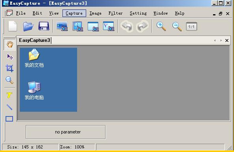234x152 pixels.
Task: Select the Rectangle shape tool
Action: [9, 119]
